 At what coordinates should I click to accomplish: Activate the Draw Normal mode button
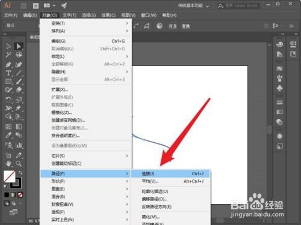[7, 203]
